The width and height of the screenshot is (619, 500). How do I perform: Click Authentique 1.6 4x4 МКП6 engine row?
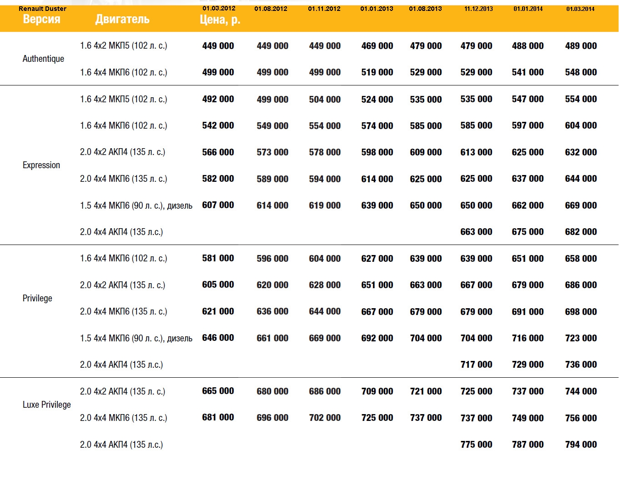click(x=124, y=72)
